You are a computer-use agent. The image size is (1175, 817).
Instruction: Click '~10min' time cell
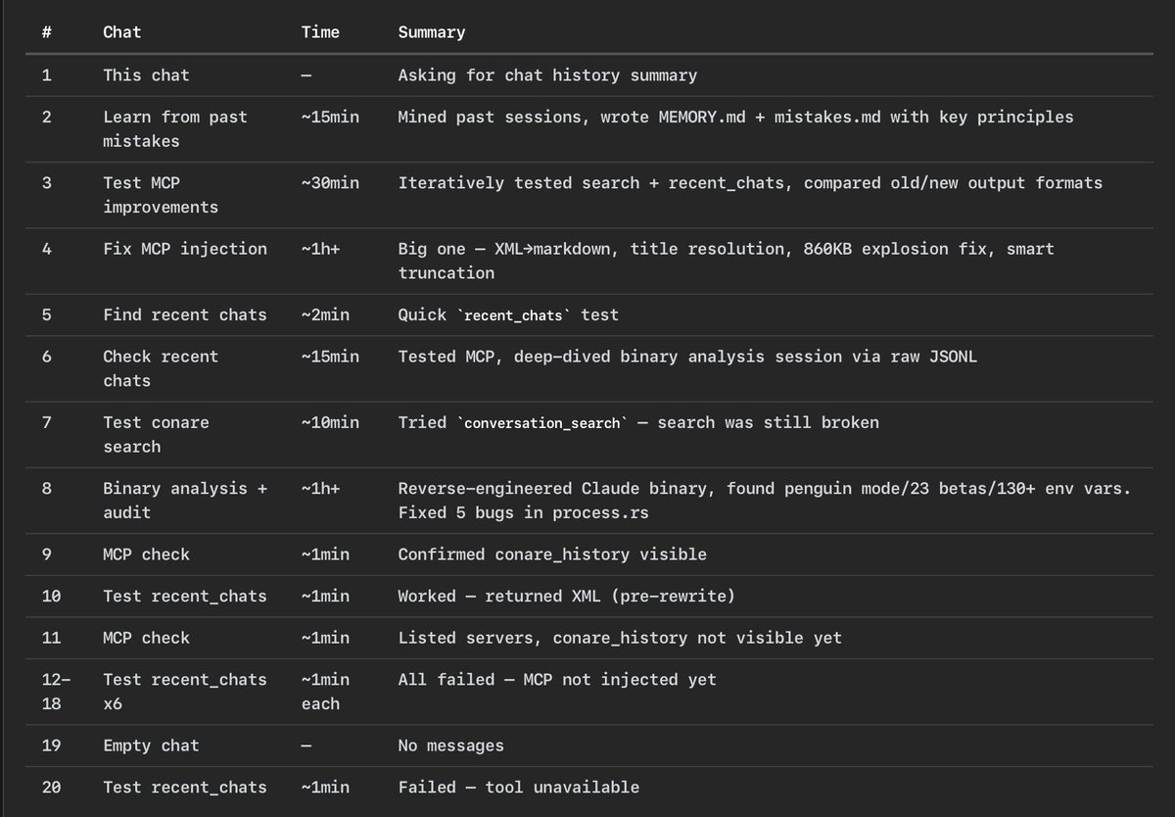pos(330,422)
